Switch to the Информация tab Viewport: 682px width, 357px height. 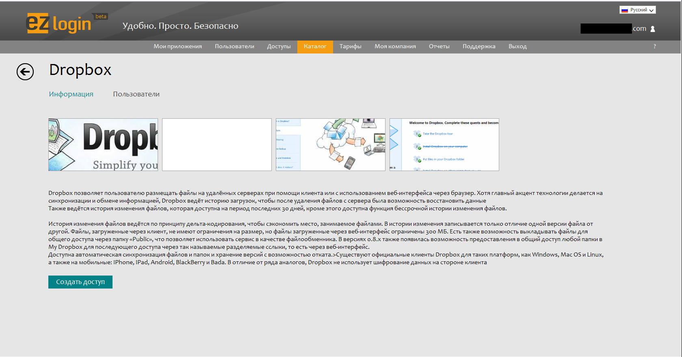point(71,94)
